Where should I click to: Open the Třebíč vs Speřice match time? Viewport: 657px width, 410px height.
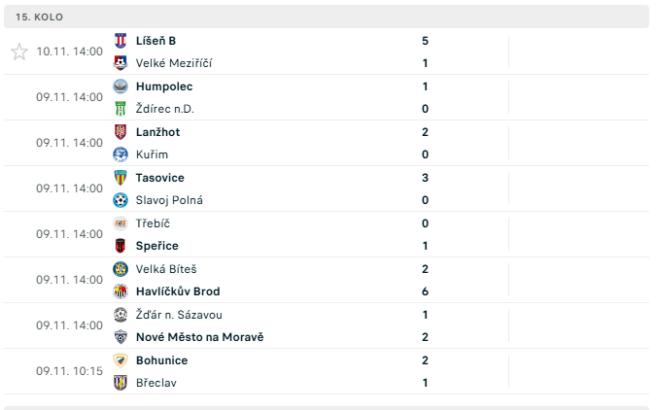click(x=70, y=234)
